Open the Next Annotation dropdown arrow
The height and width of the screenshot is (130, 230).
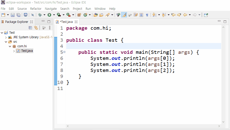tap(159, 15)
